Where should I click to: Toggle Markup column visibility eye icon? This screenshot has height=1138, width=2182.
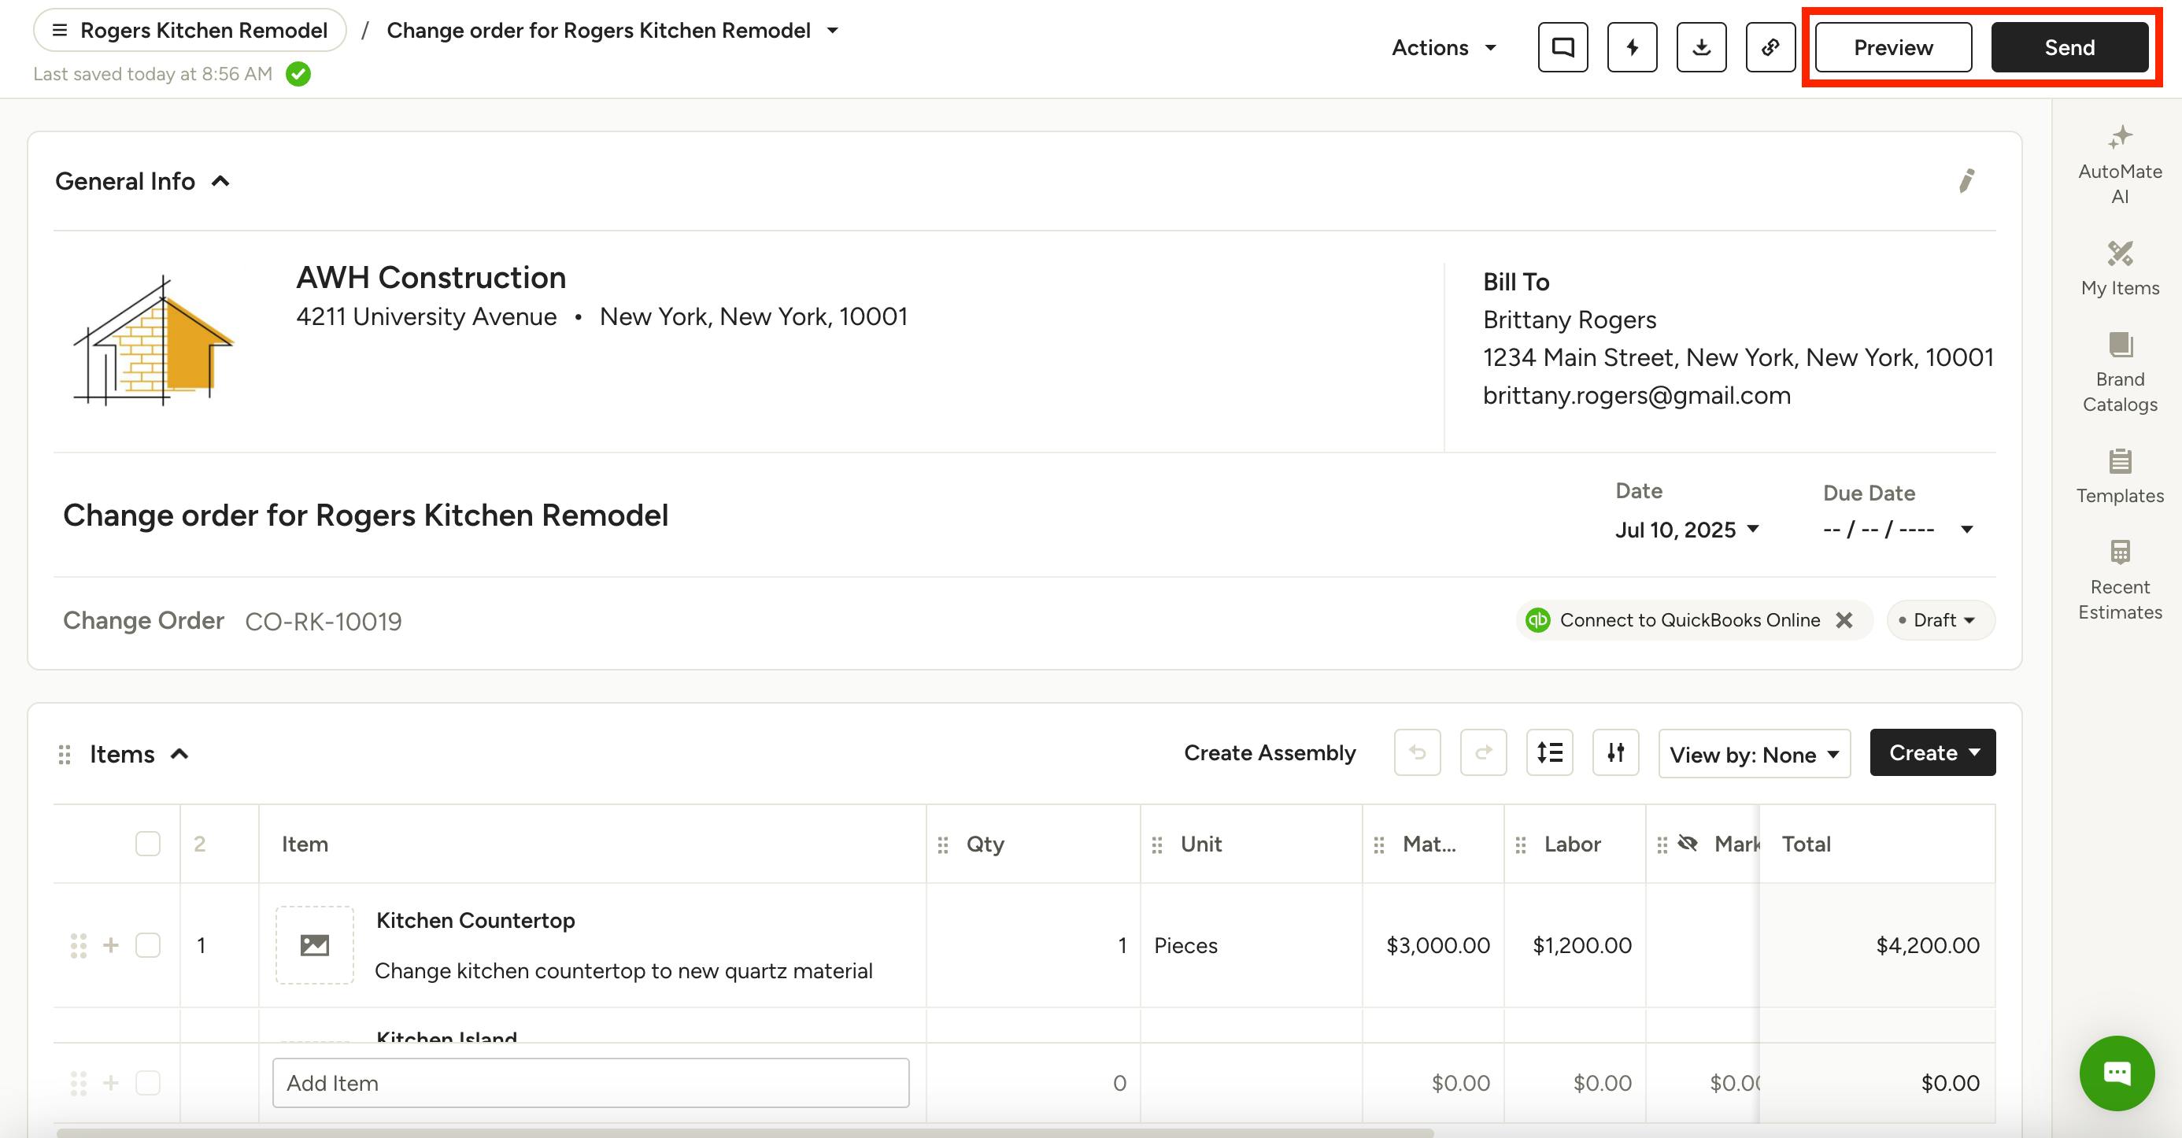pyautogui.click(x=1688, y=844)
